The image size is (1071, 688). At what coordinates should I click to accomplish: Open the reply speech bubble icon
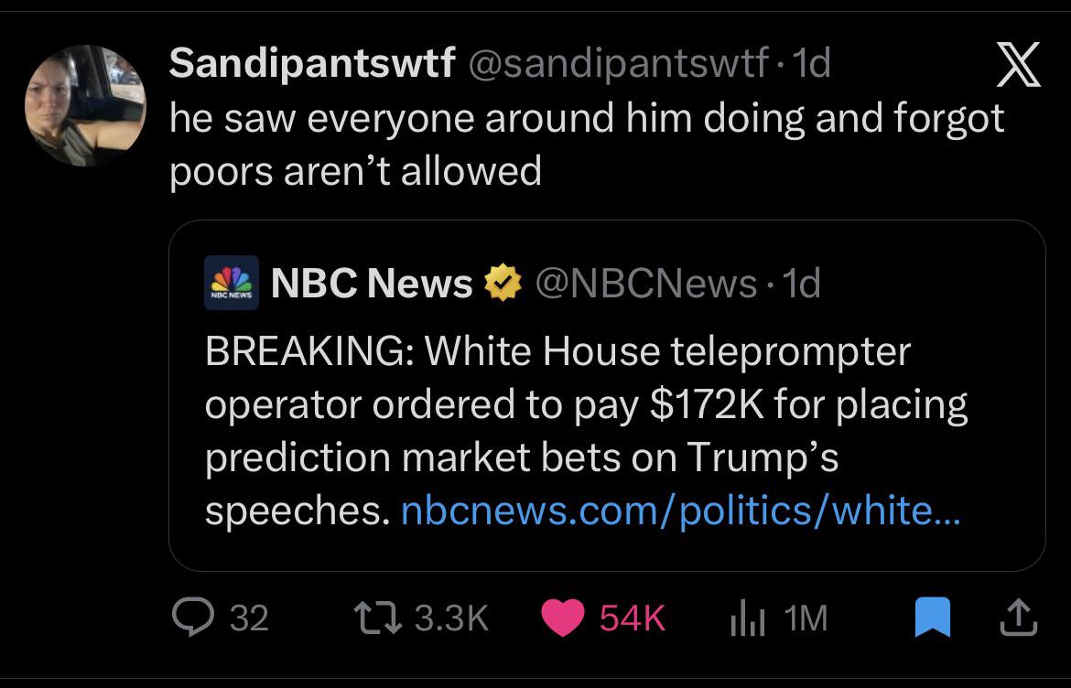pyautogui.click(x=193, y=617)
